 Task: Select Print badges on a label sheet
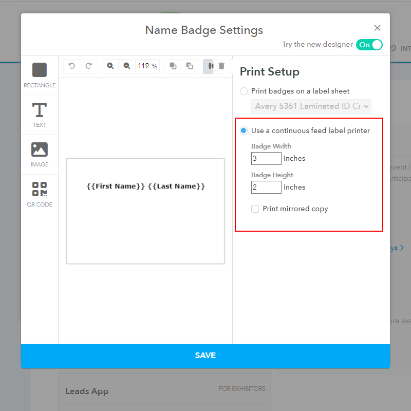(244, 91)
